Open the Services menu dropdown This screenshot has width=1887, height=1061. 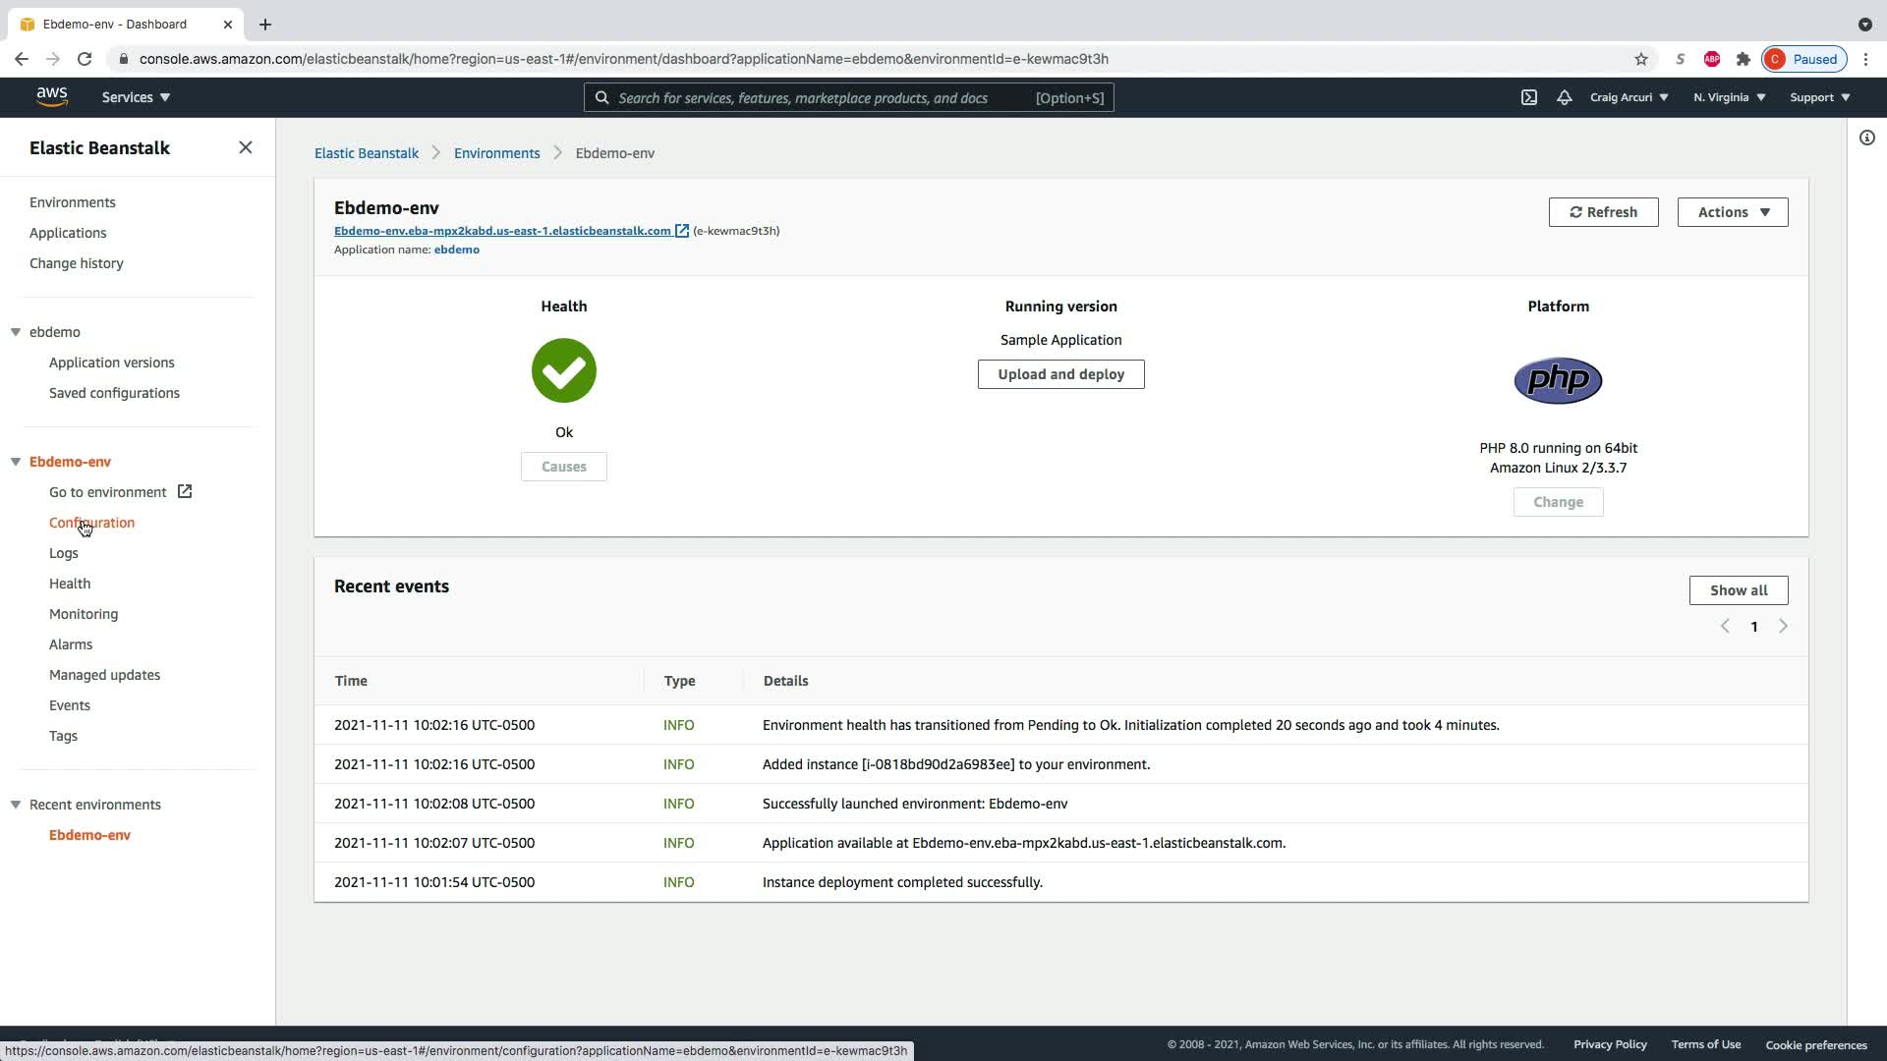(x=136, y=97)
